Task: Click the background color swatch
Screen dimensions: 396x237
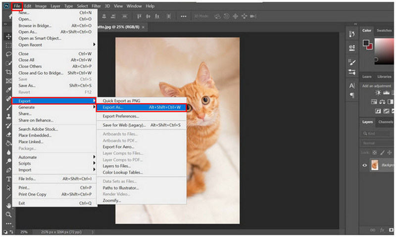Action: pos(370,47)
